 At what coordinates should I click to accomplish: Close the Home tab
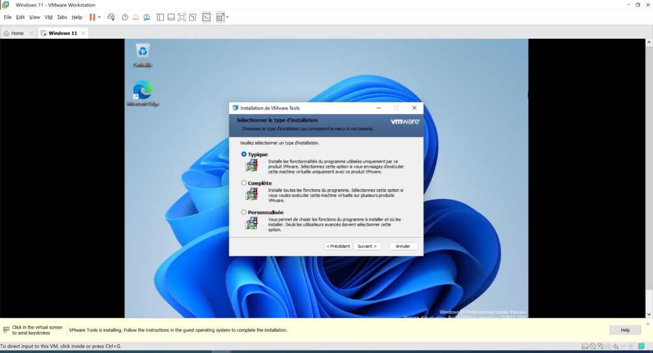pos(31,33)
